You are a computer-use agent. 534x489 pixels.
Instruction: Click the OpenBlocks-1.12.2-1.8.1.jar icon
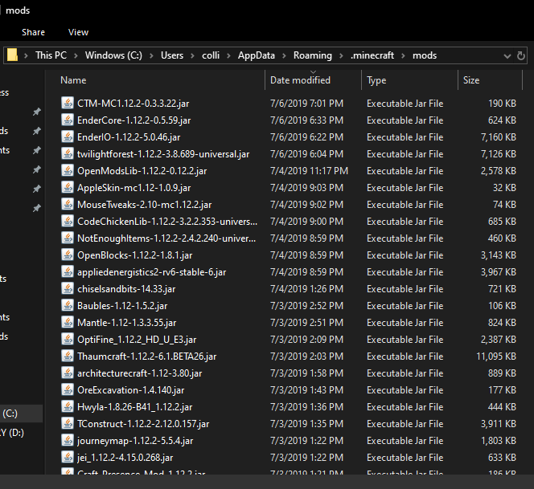click(68, 255)
